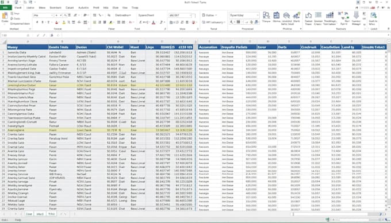This screenshot has height=223, width=391.
Task: Click the 'Cmdrauk' table header cell
Action: pos(310,47)
